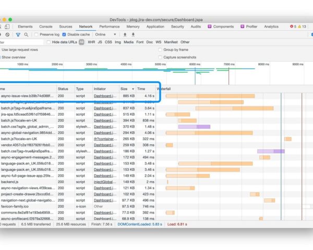Open network search with magnifier icon
This screenshot has width=313, height=250.
click(x=27, y=34)
